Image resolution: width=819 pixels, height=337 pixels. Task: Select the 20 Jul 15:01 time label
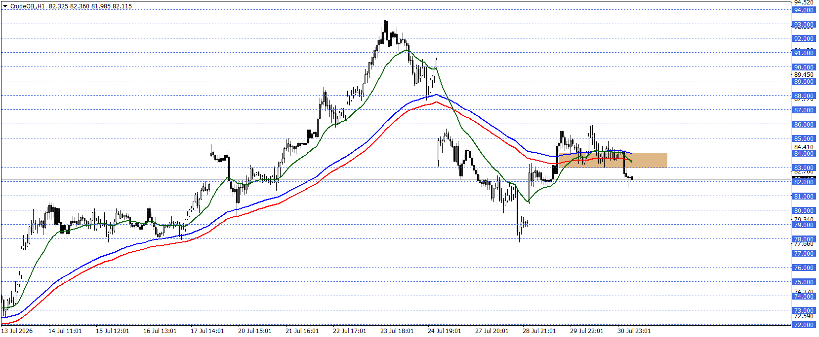pos(255,331)
